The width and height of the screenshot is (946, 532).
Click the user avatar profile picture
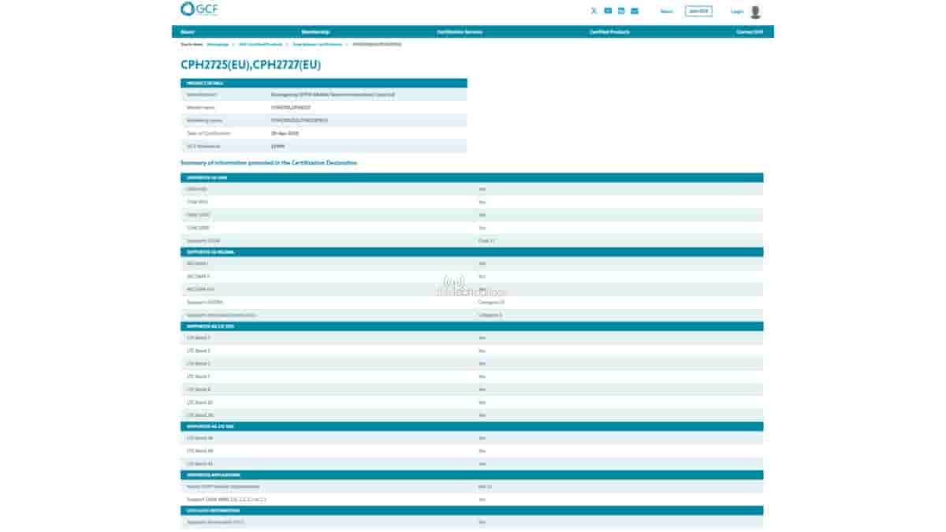click(x=756, y=12)
